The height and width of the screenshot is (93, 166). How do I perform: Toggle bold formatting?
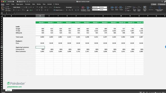point(14,10)
